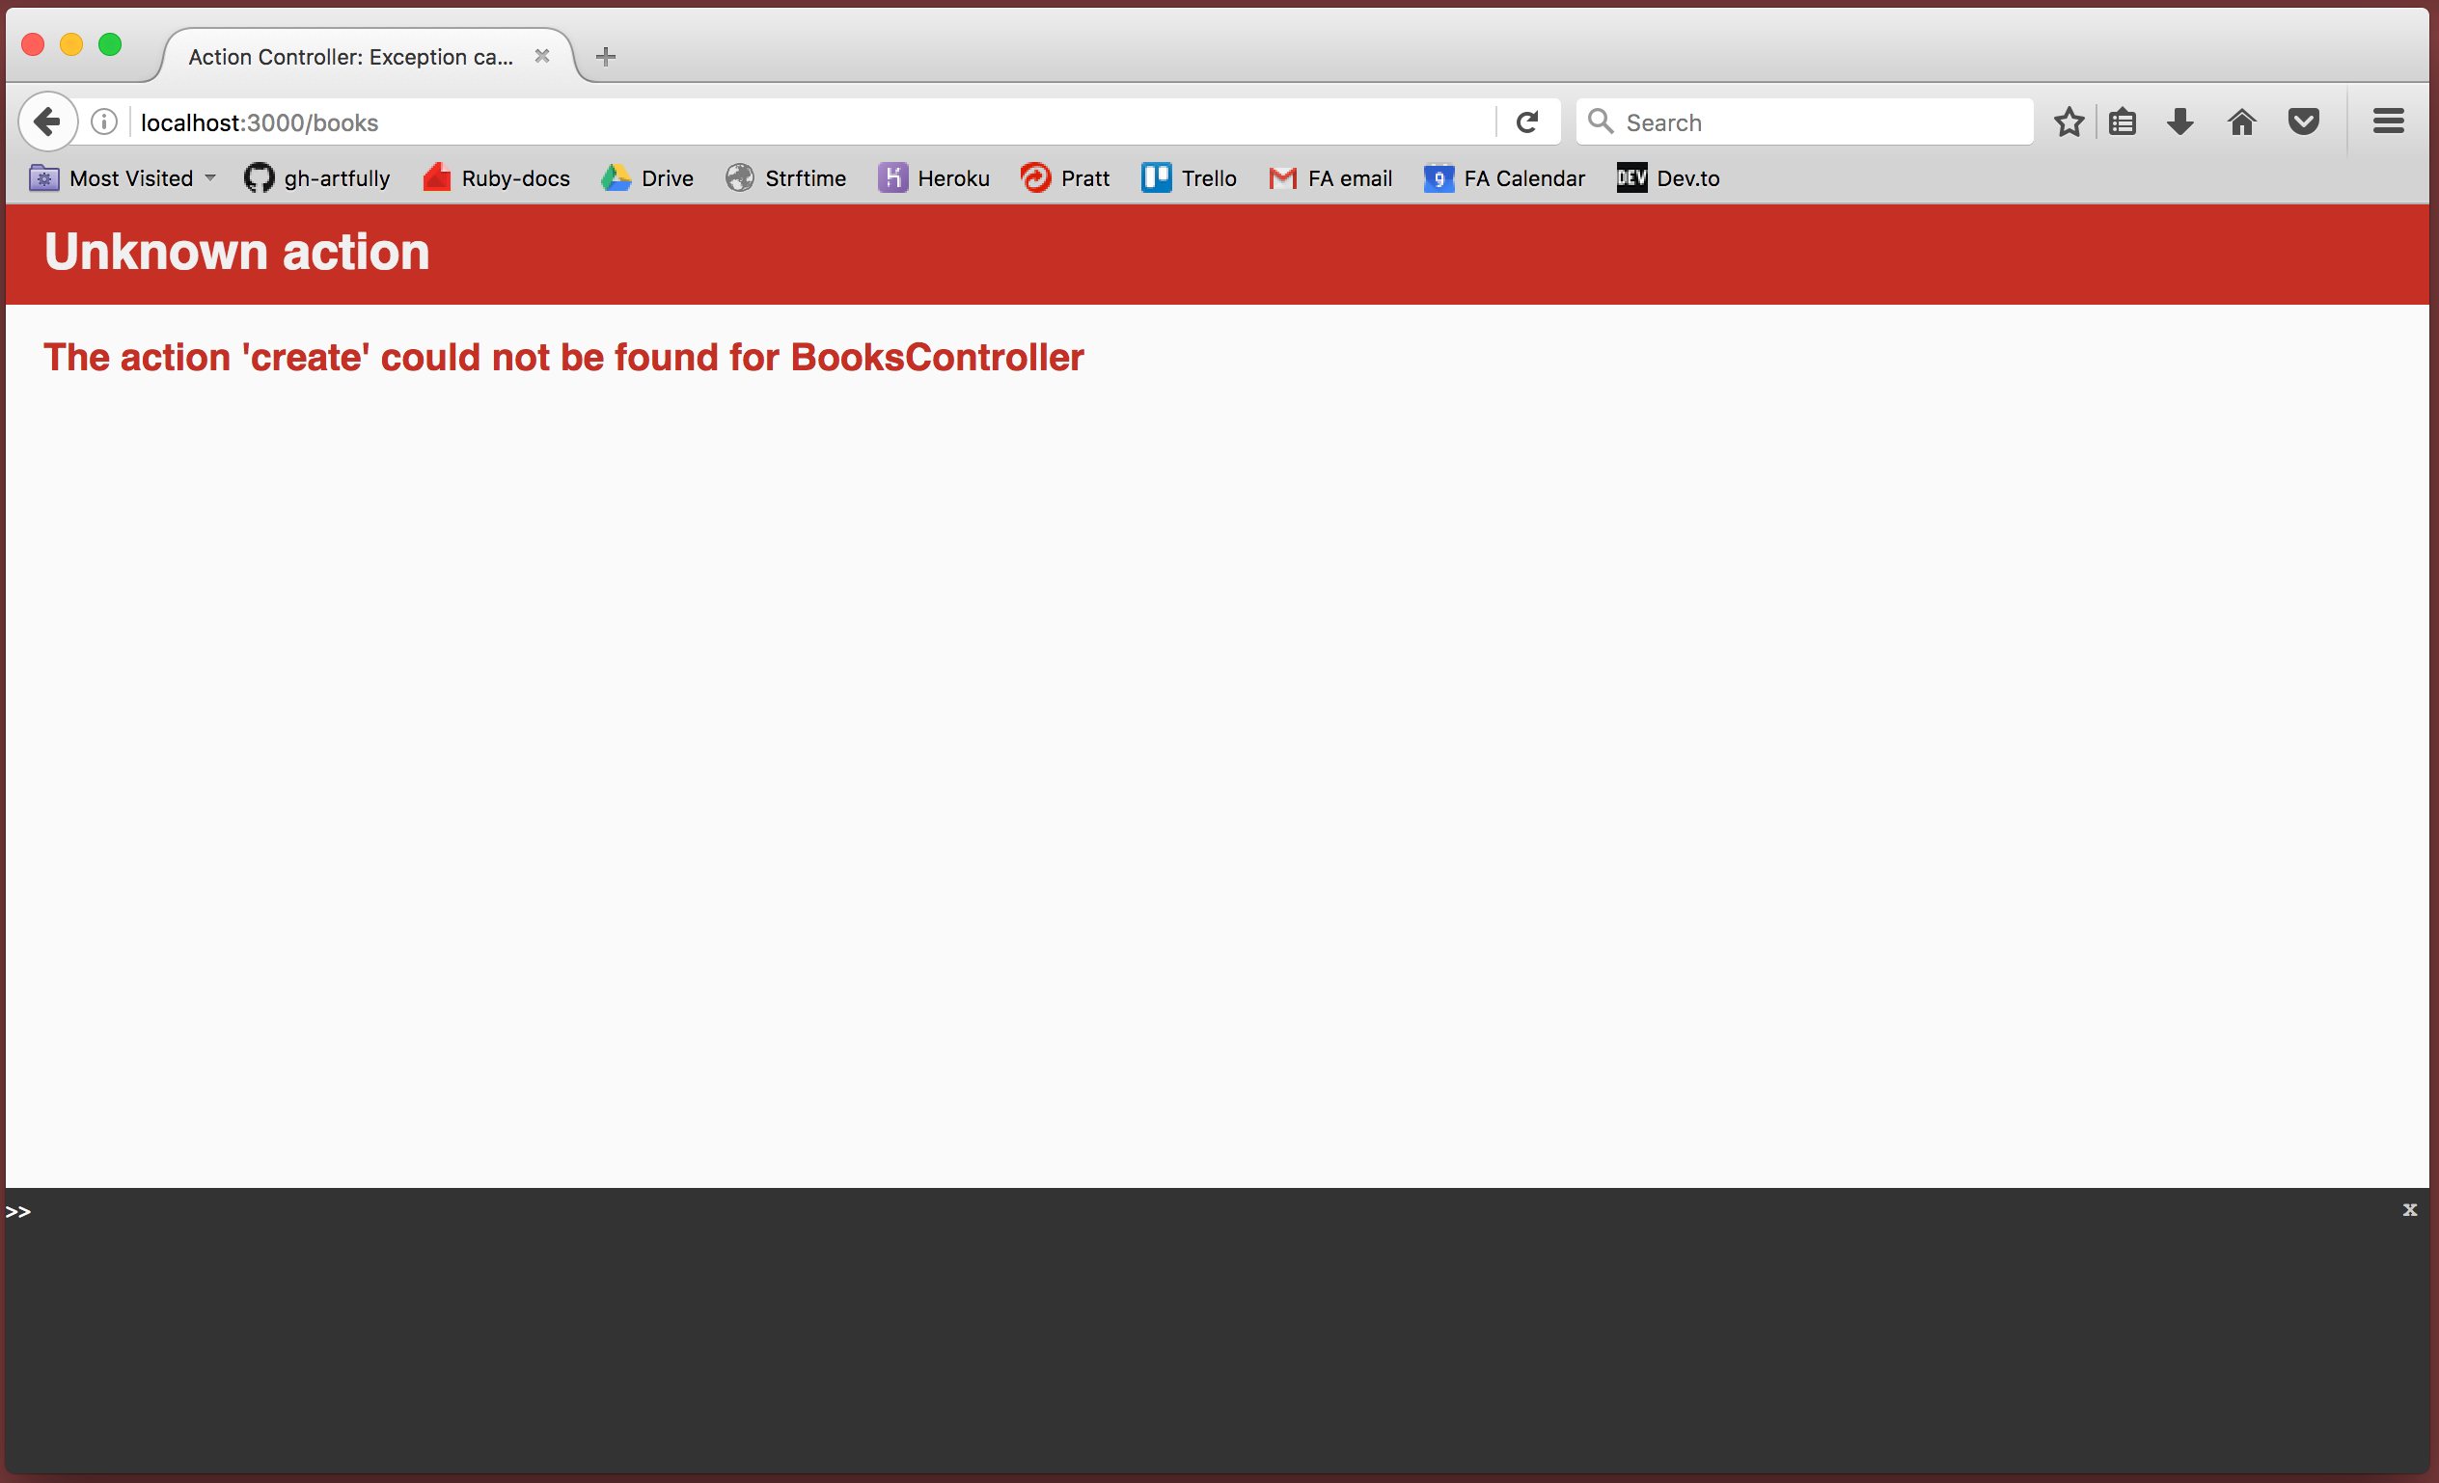Open the Search bar input field
Screen dimensions: 2439x1483
pyautogui.click(x=1803, y=121)
